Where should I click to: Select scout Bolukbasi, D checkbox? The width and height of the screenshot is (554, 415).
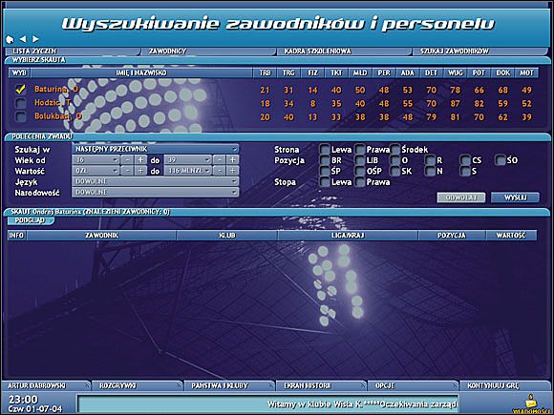(x=20, y=116)
